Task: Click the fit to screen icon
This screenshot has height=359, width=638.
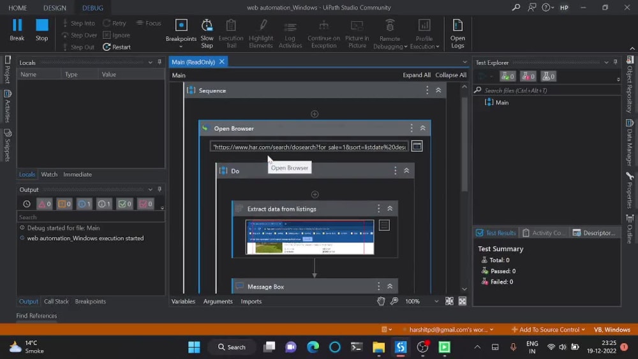Action: point(449,301)
